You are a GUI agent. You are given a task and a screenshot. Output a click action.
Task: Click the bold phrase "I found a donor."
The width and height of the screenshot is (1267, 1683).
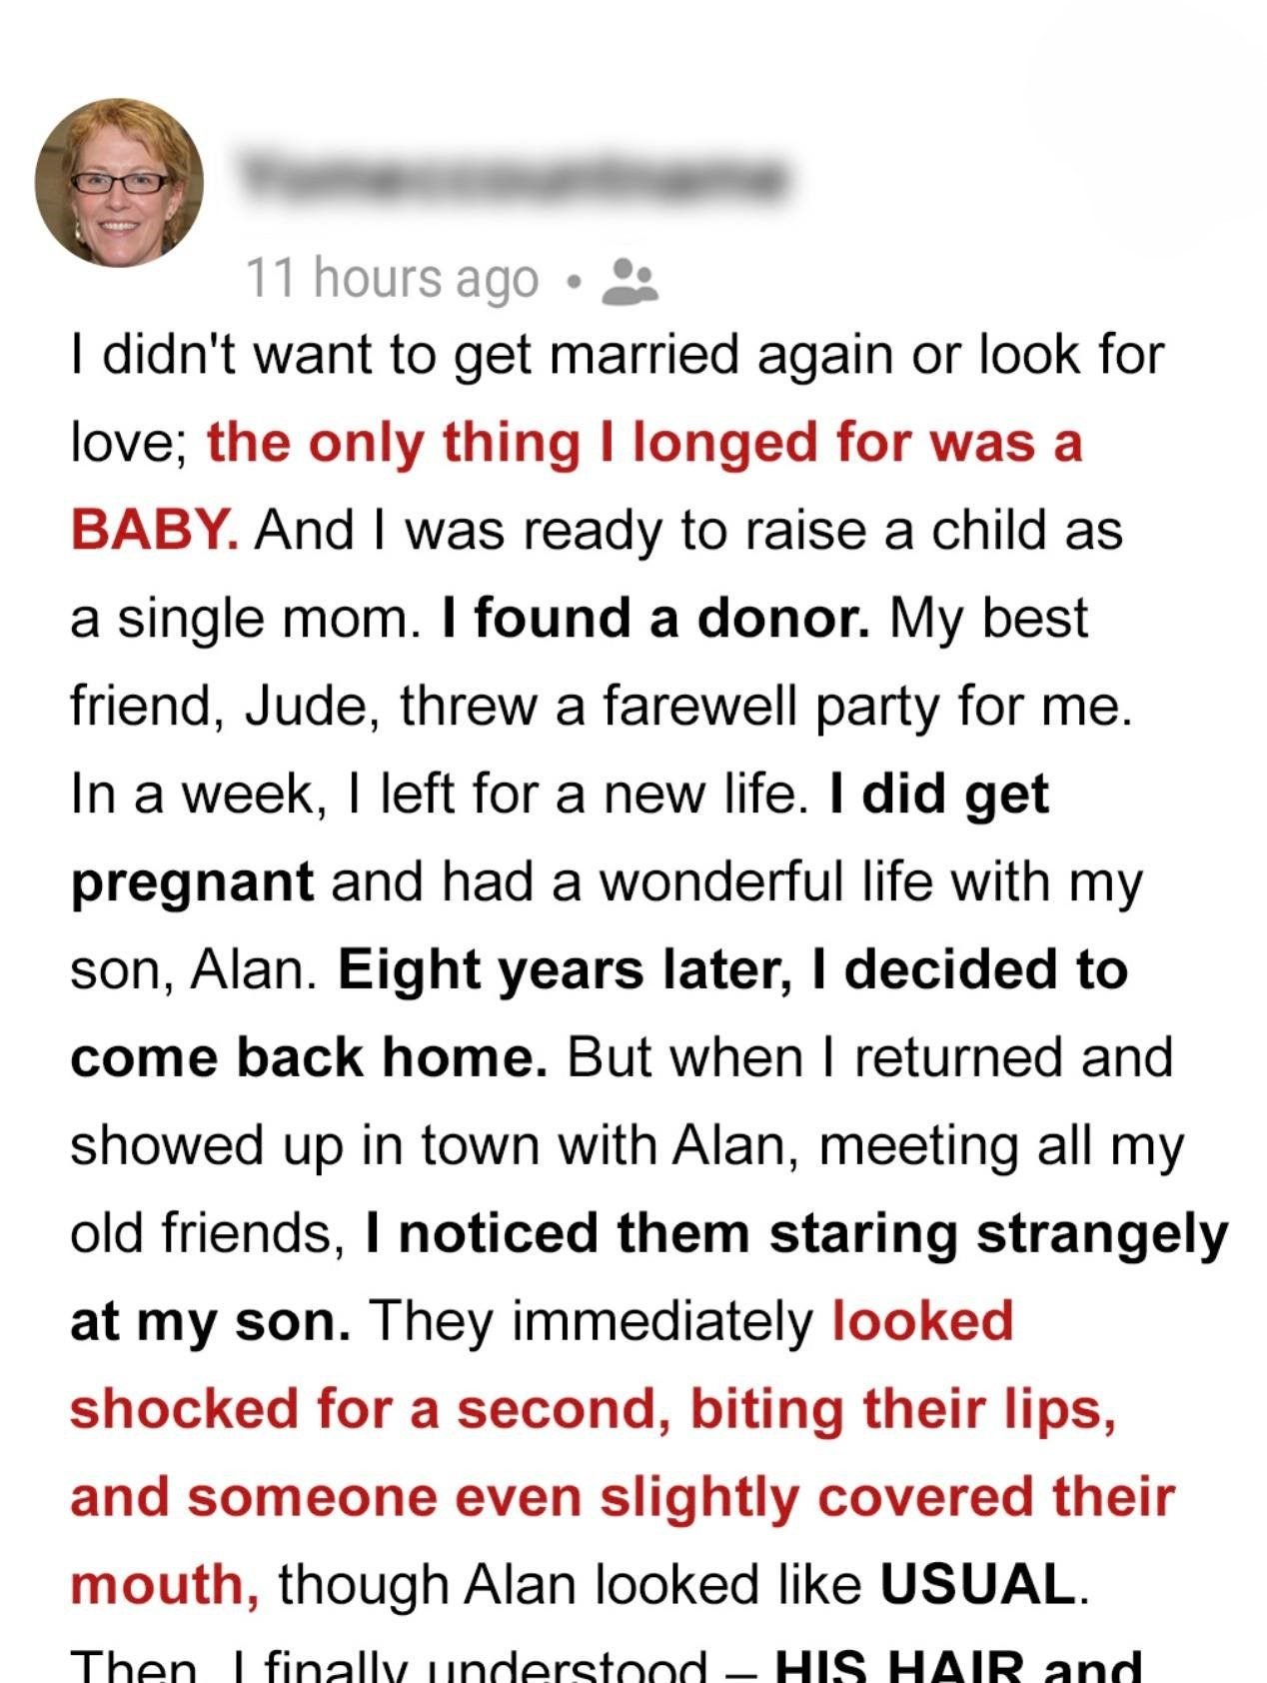(x=654, y=618)
